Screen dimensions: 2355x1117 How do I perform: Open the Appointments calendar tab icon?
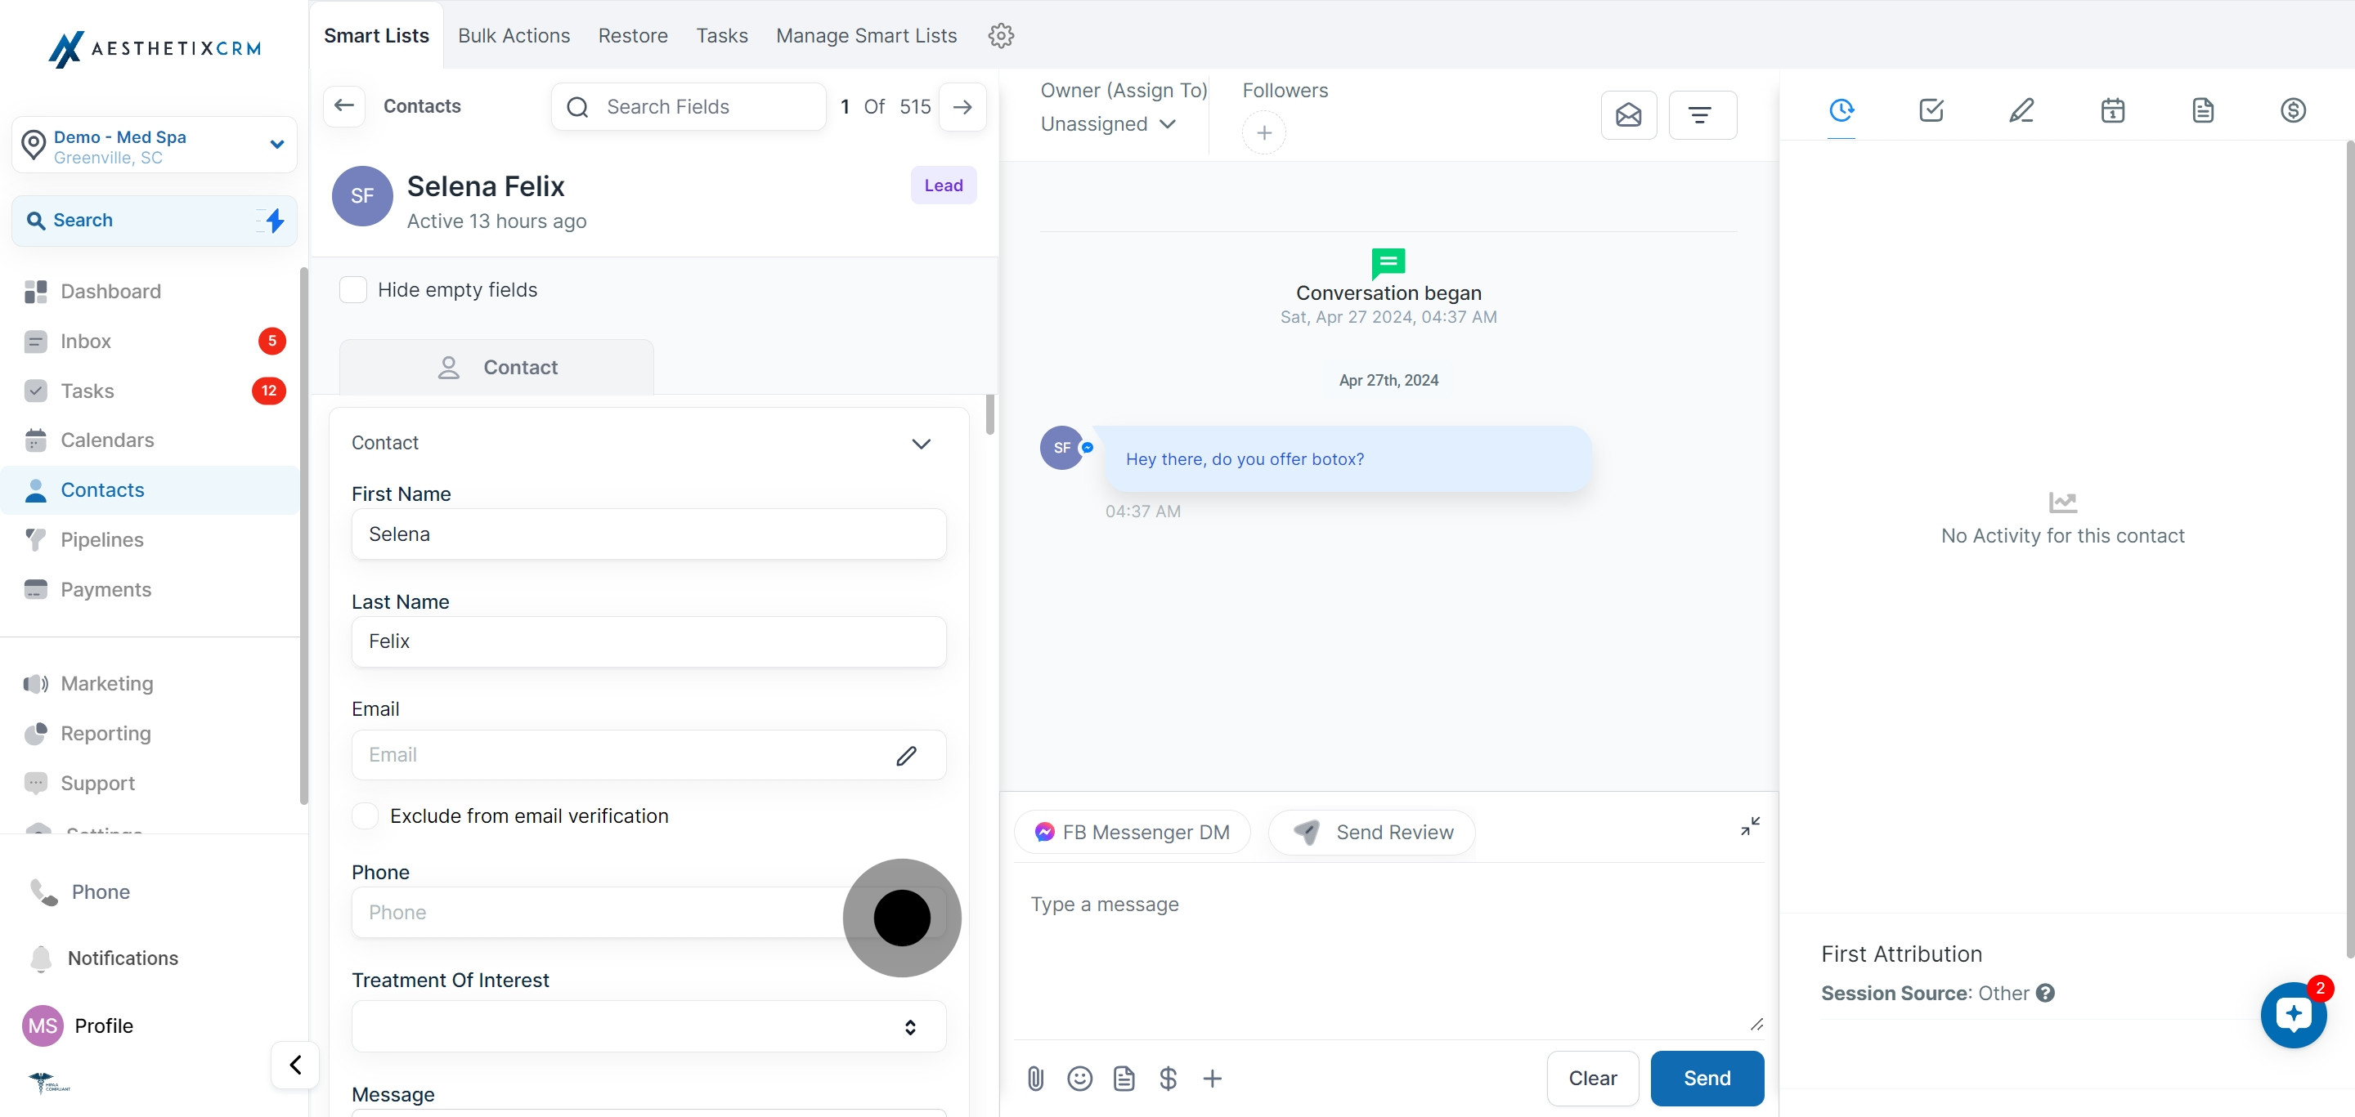coord(2112,110)
